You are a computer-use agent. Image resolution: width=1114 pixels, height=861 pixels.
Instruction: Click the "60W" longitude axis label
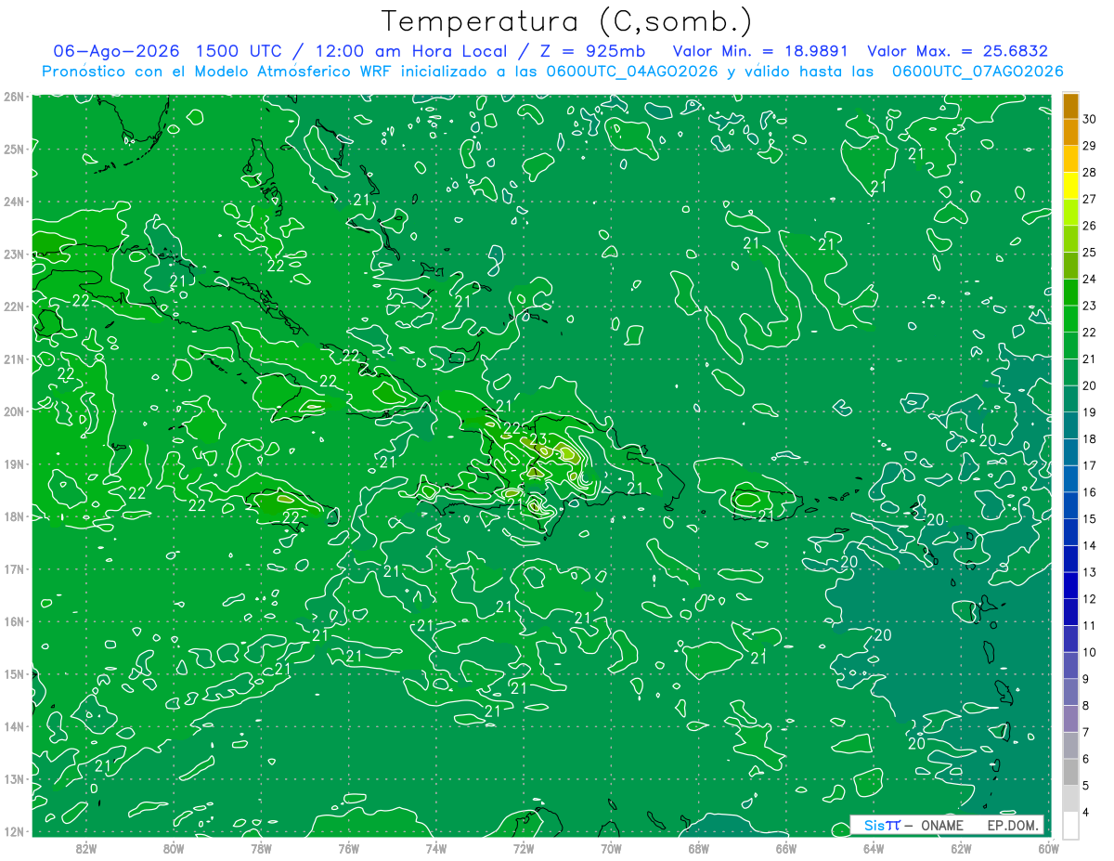(x=1048, y=847)
